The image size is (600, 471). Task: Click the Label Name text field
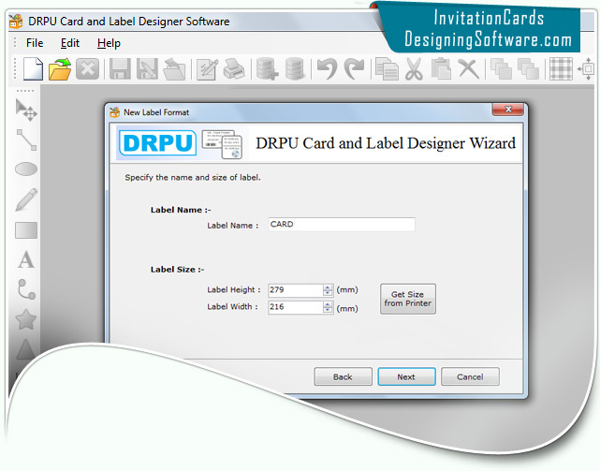[x=341, y=225]
